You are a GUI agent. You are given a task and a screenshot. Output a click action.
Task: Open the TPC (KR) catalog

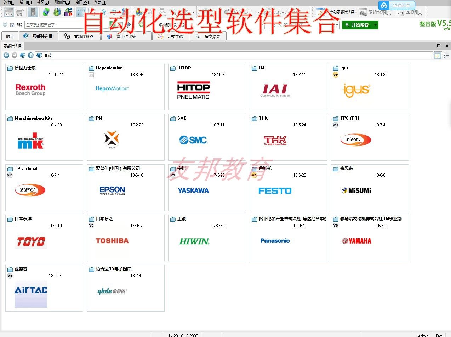tap(370, 137)
